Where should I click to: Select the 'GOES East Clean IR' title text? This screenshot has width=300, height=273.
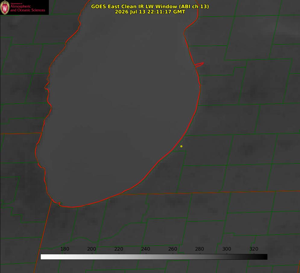118,6
